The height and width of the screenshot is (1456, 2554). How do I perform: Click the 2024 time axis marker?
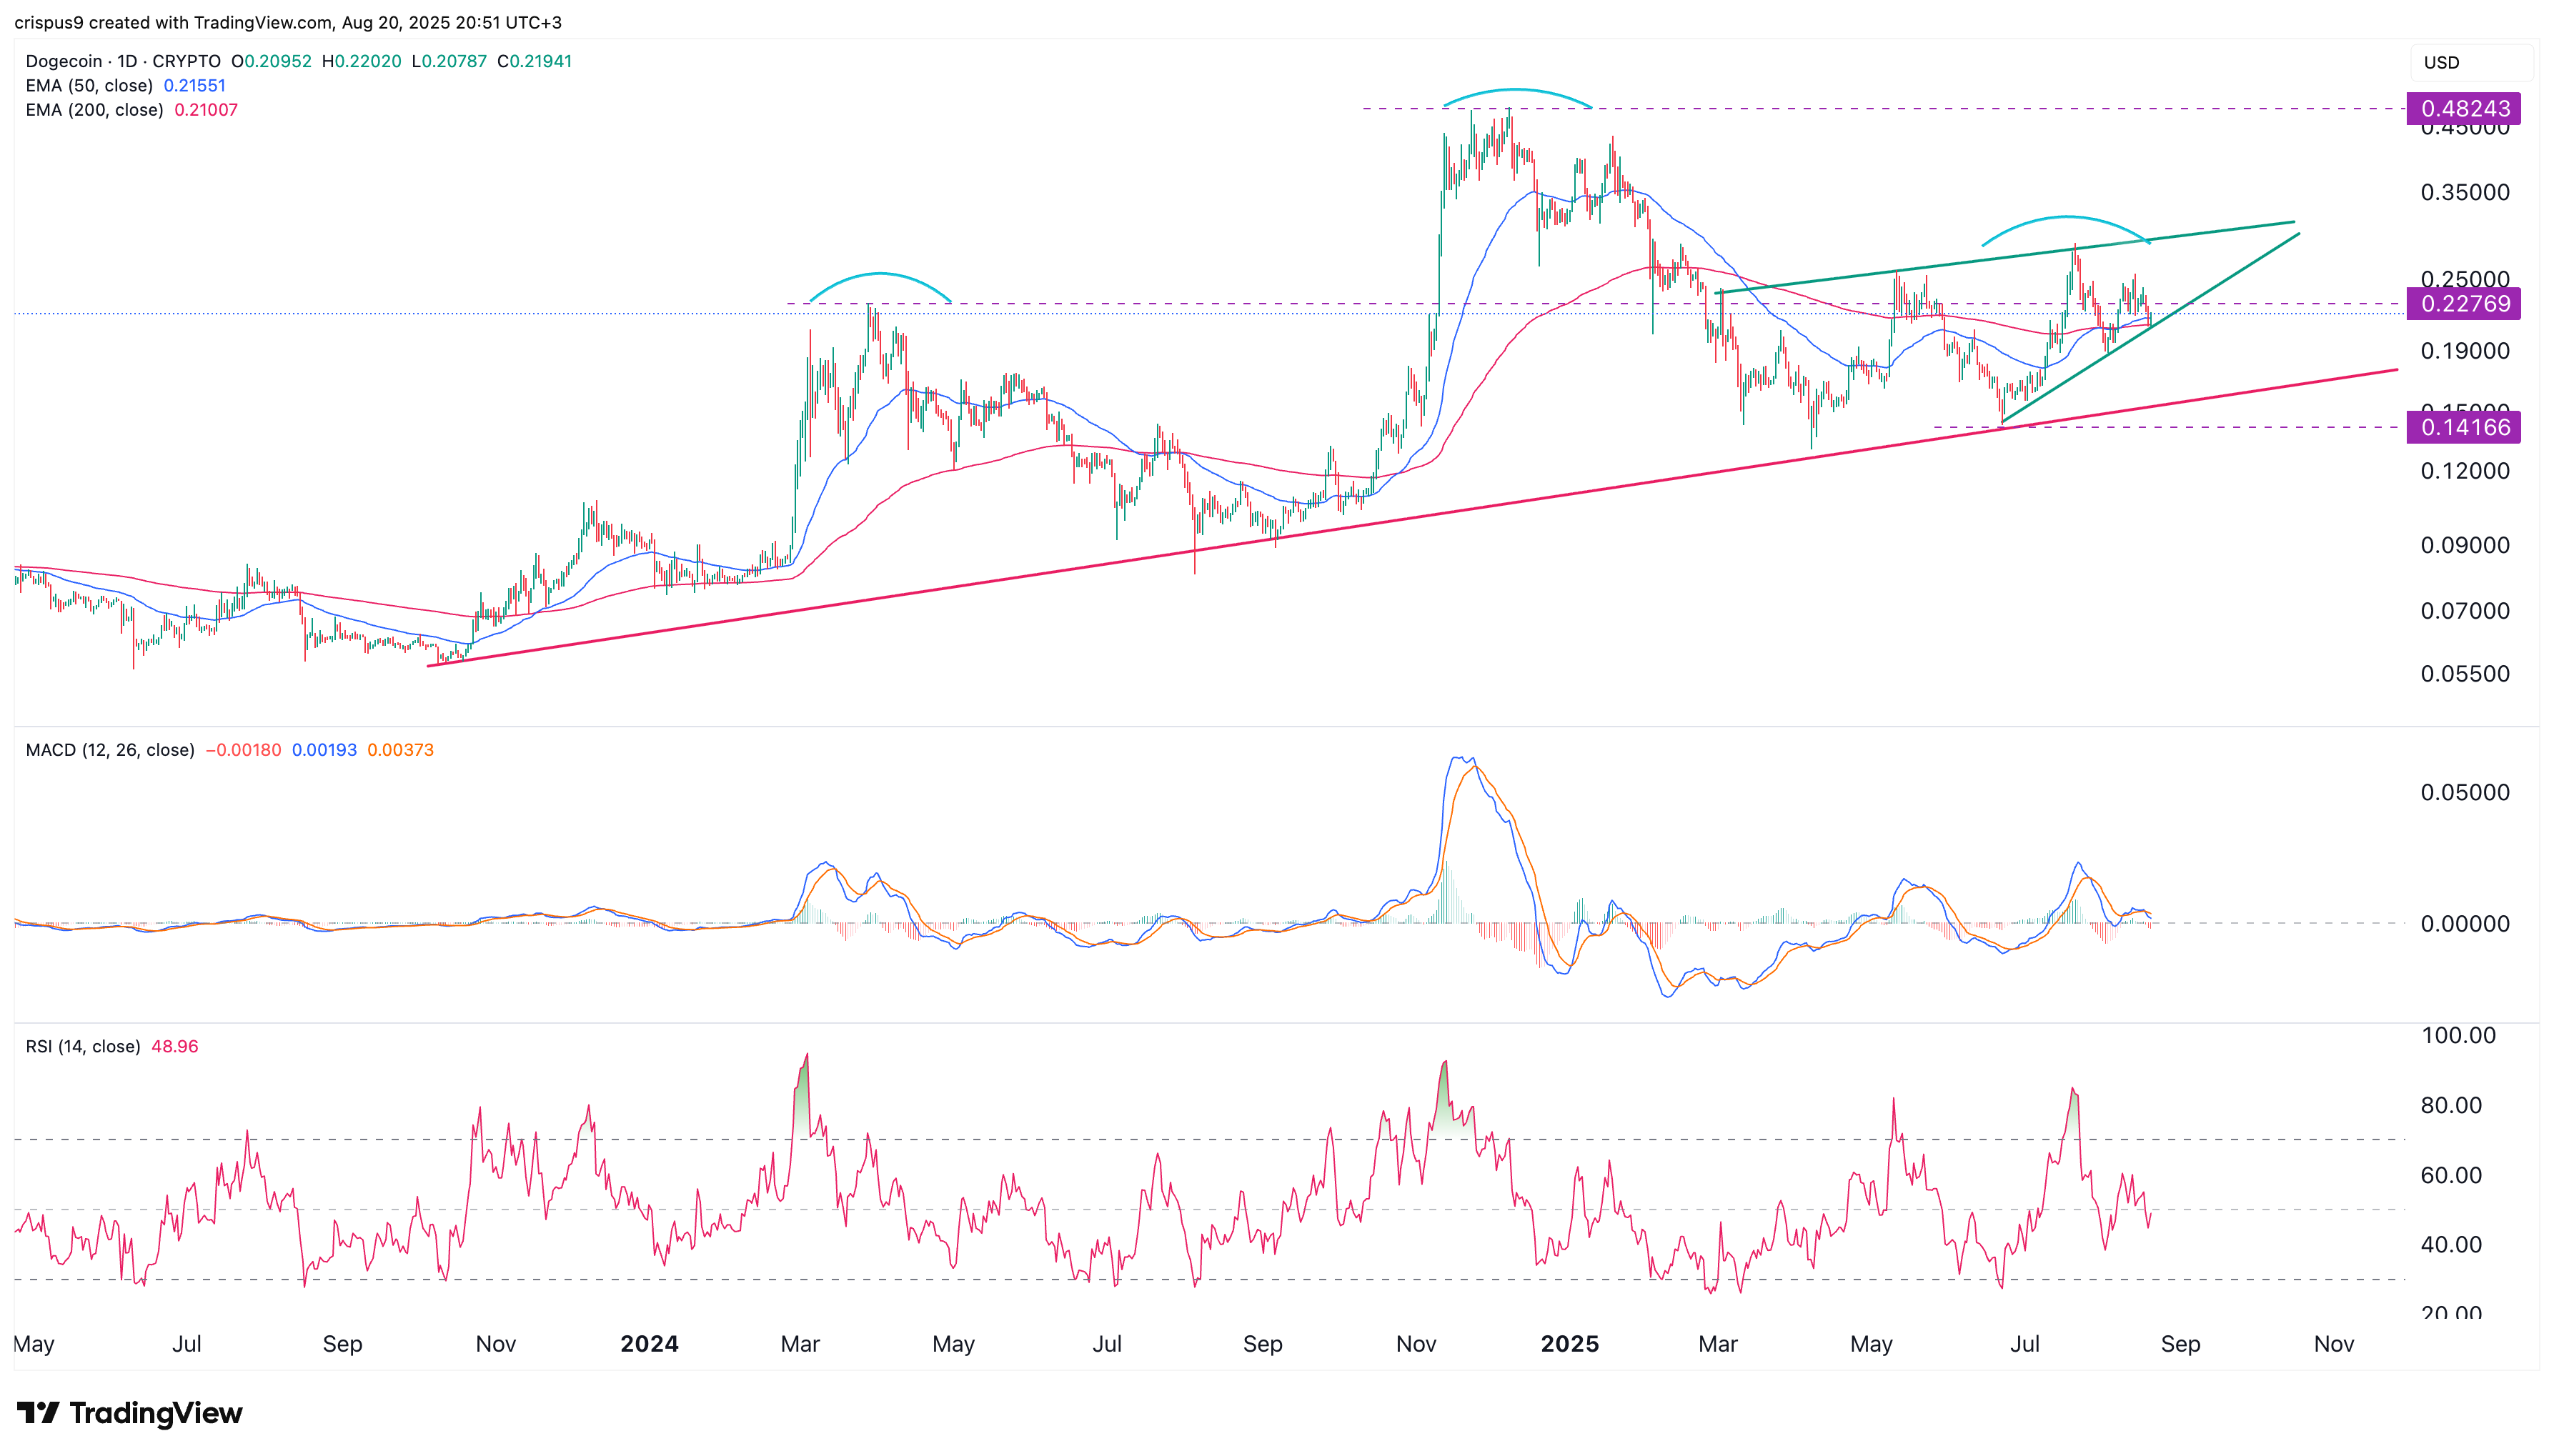(649, 1344)
